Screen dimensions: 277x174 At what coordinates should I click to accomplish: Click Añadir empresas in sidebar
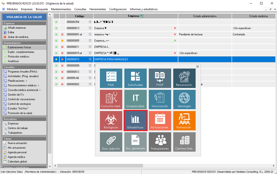coord(17,28)
